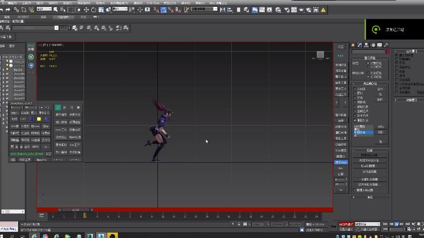The image size is (424, 238).
Task: Open the Motion tab in command panel
Action: point(373,45)
